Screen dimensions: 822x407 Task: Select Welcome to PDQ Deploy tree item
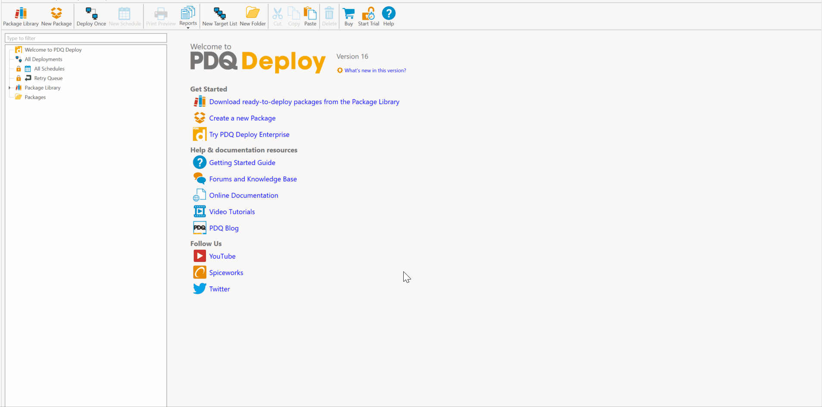(x=53, y=50)
